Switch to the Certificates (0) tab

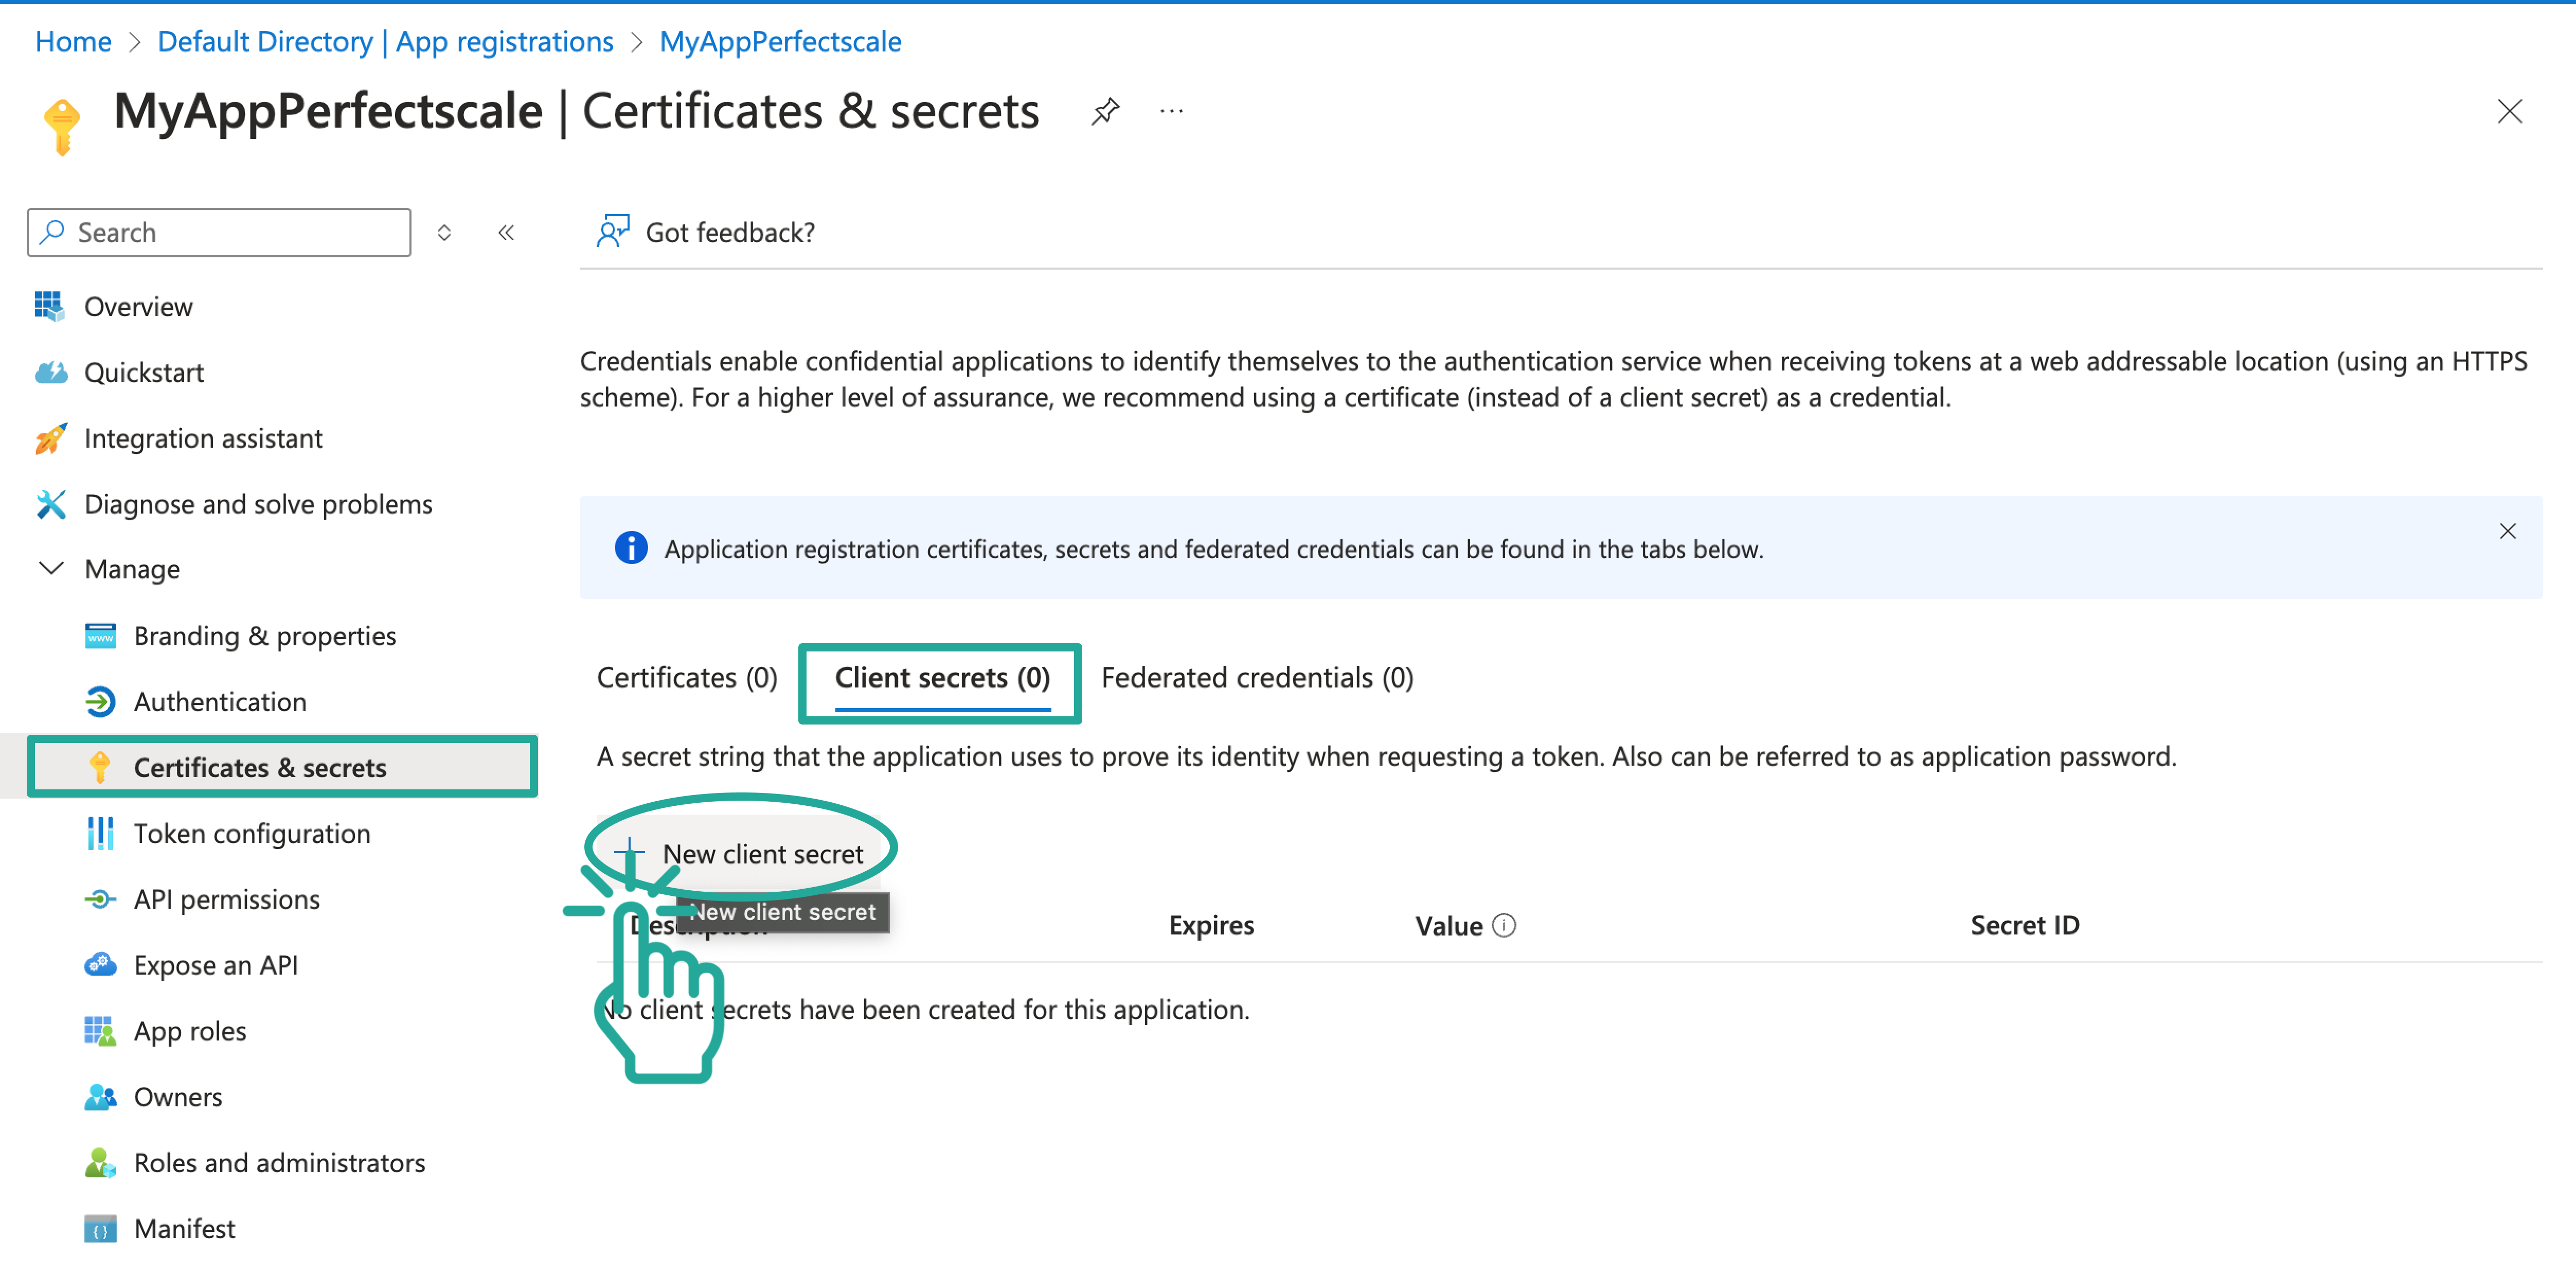coord(686,678)
